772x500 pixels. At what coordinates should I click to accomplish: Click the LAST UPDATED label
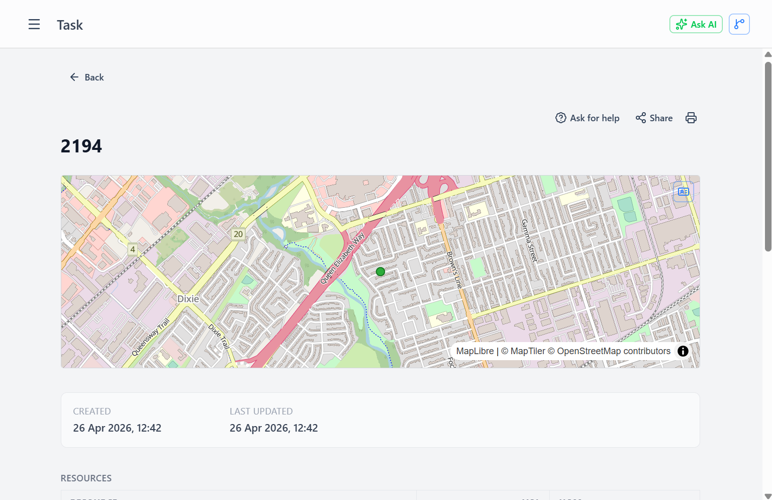261,411
